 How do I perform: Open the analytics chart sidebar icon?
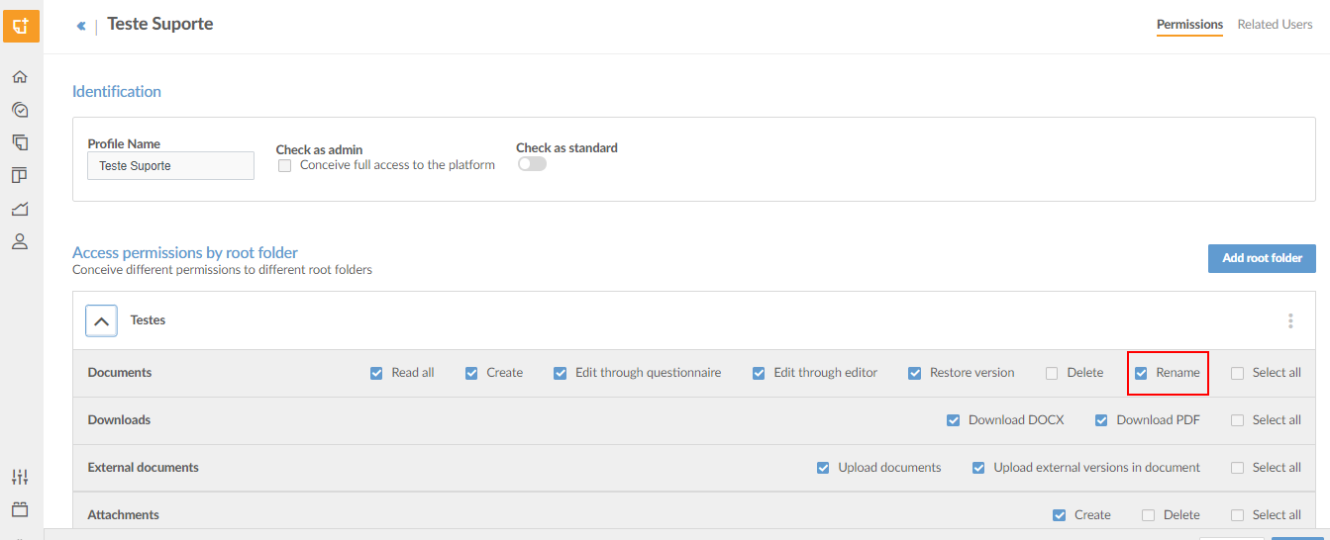click(x=20, y=209)
